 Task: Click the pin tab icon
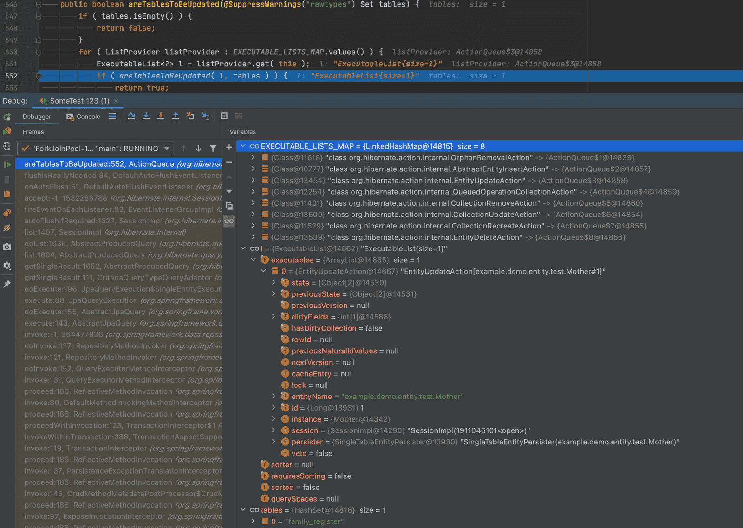tap(7, 284)
